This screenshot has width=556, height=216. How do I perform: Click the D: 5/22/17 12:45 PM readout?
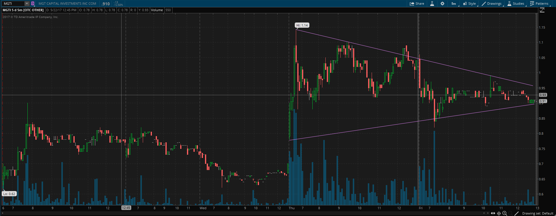coord(61,10)
